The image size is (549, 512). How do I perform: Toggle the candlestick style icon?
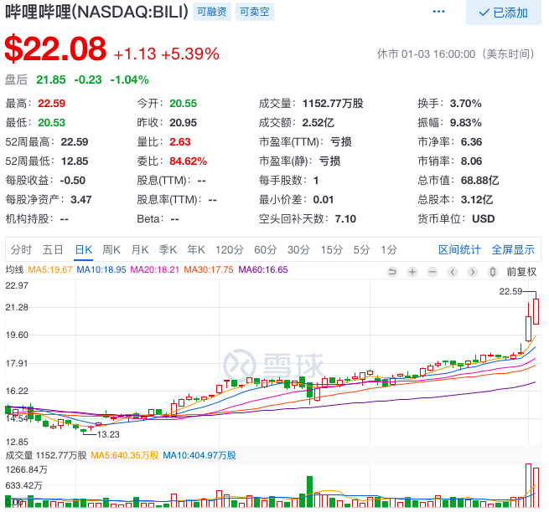point(493,272)
